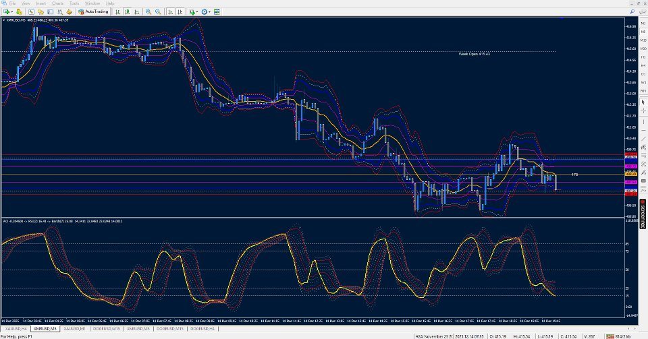Click the Zoom In magnifier icon

(148, 11)
